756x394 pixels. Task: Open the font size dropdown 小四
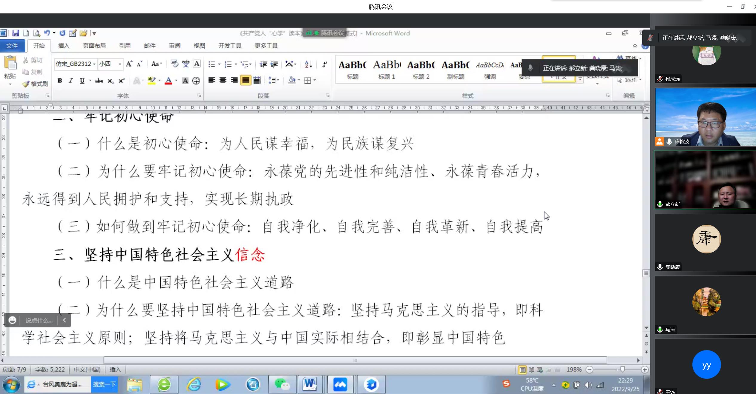click(x=120, y=64)
